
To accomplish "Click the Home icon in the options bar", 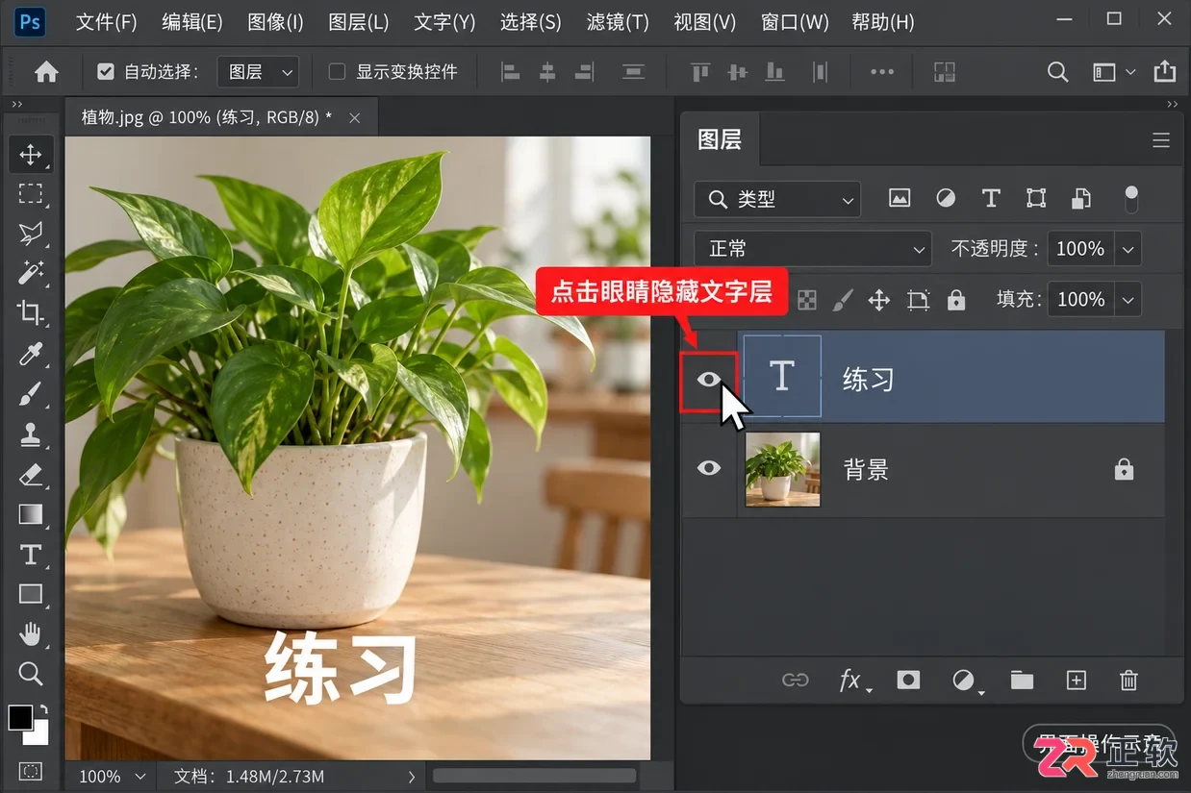I will point(46,72).
